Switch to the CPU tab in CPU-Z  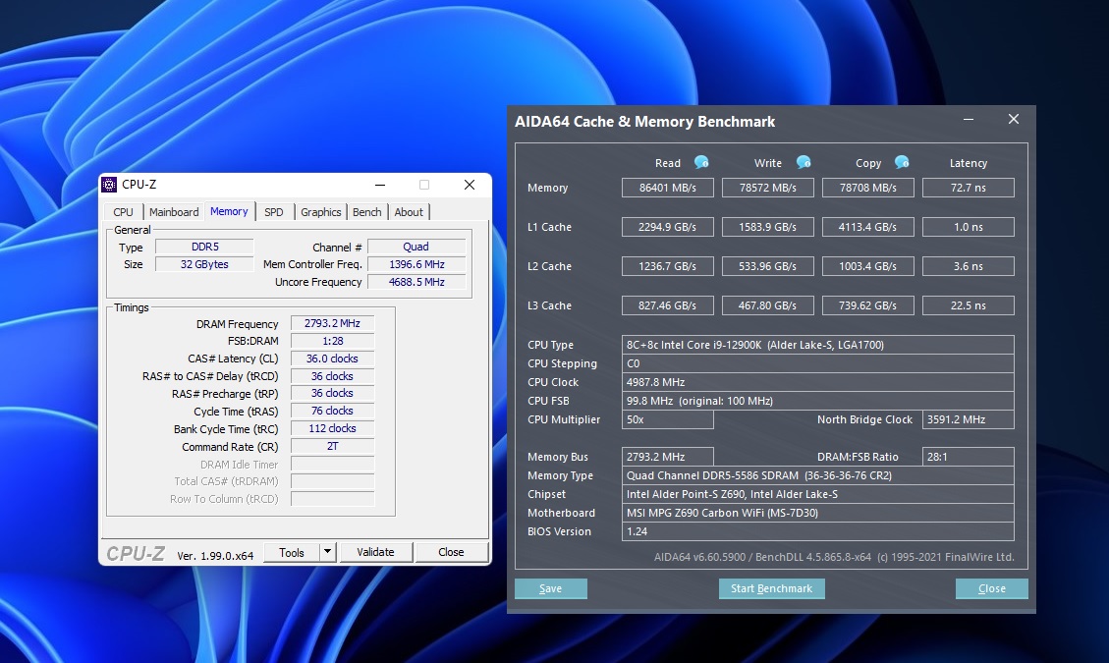coord(123,211)
